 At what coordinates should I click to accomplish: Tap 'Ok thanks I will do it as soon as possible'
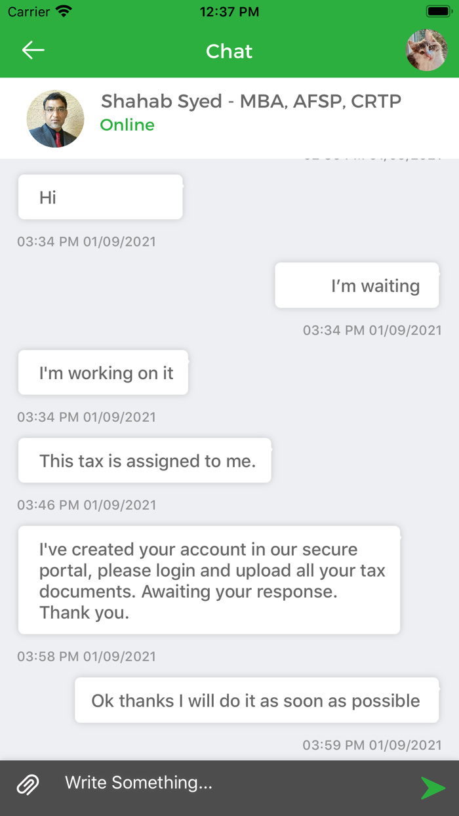[x=256, y=700]
